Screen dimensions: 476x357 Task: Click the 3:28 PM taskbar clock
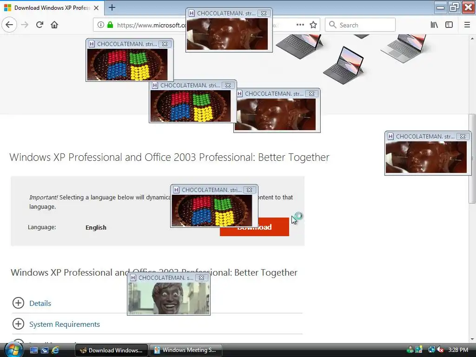point(458,350)
